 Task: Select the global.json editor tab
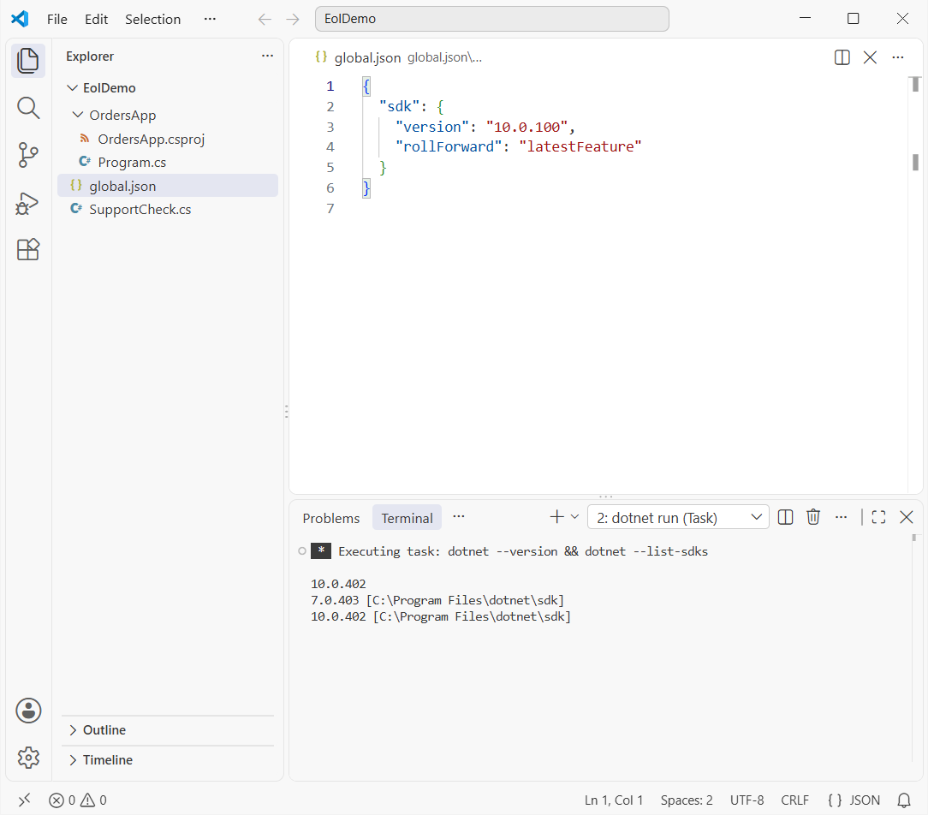pos(367,57)
